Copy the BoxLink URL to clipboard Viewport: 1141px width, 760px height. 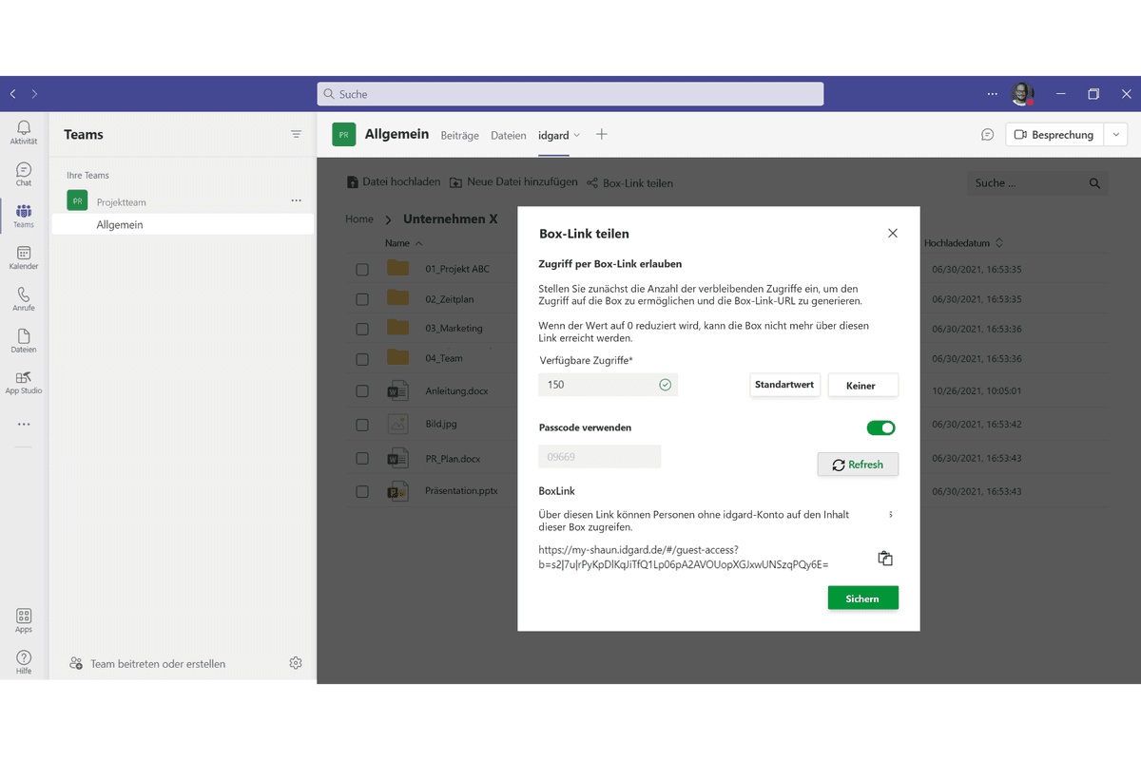[x=885, y=558]
